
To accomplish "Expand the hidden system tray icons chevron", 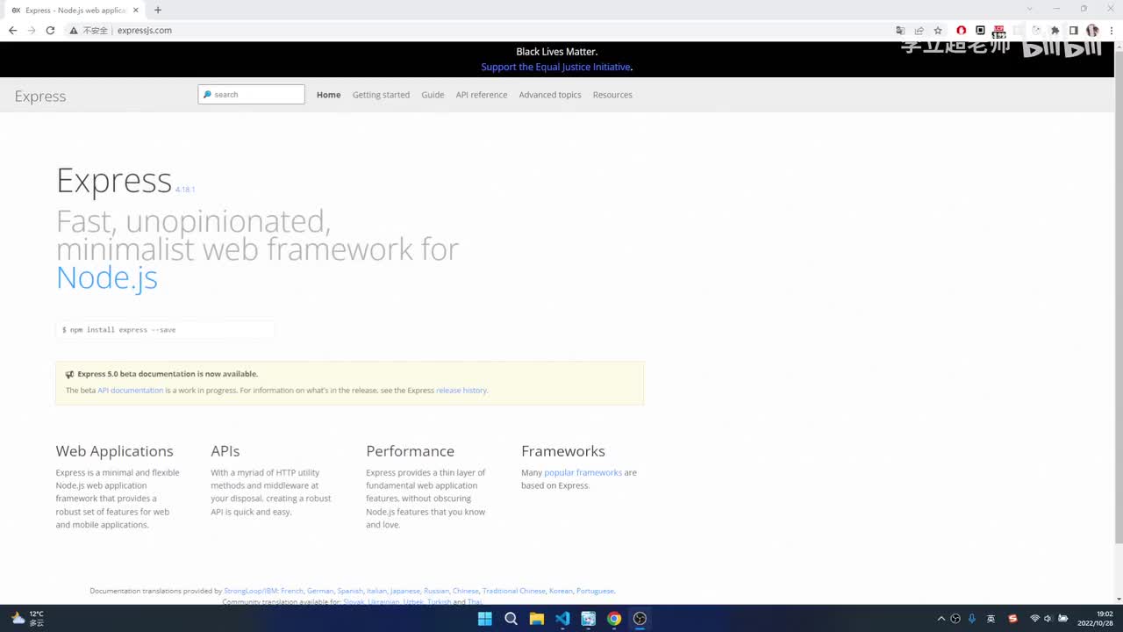I will [941, 619].
